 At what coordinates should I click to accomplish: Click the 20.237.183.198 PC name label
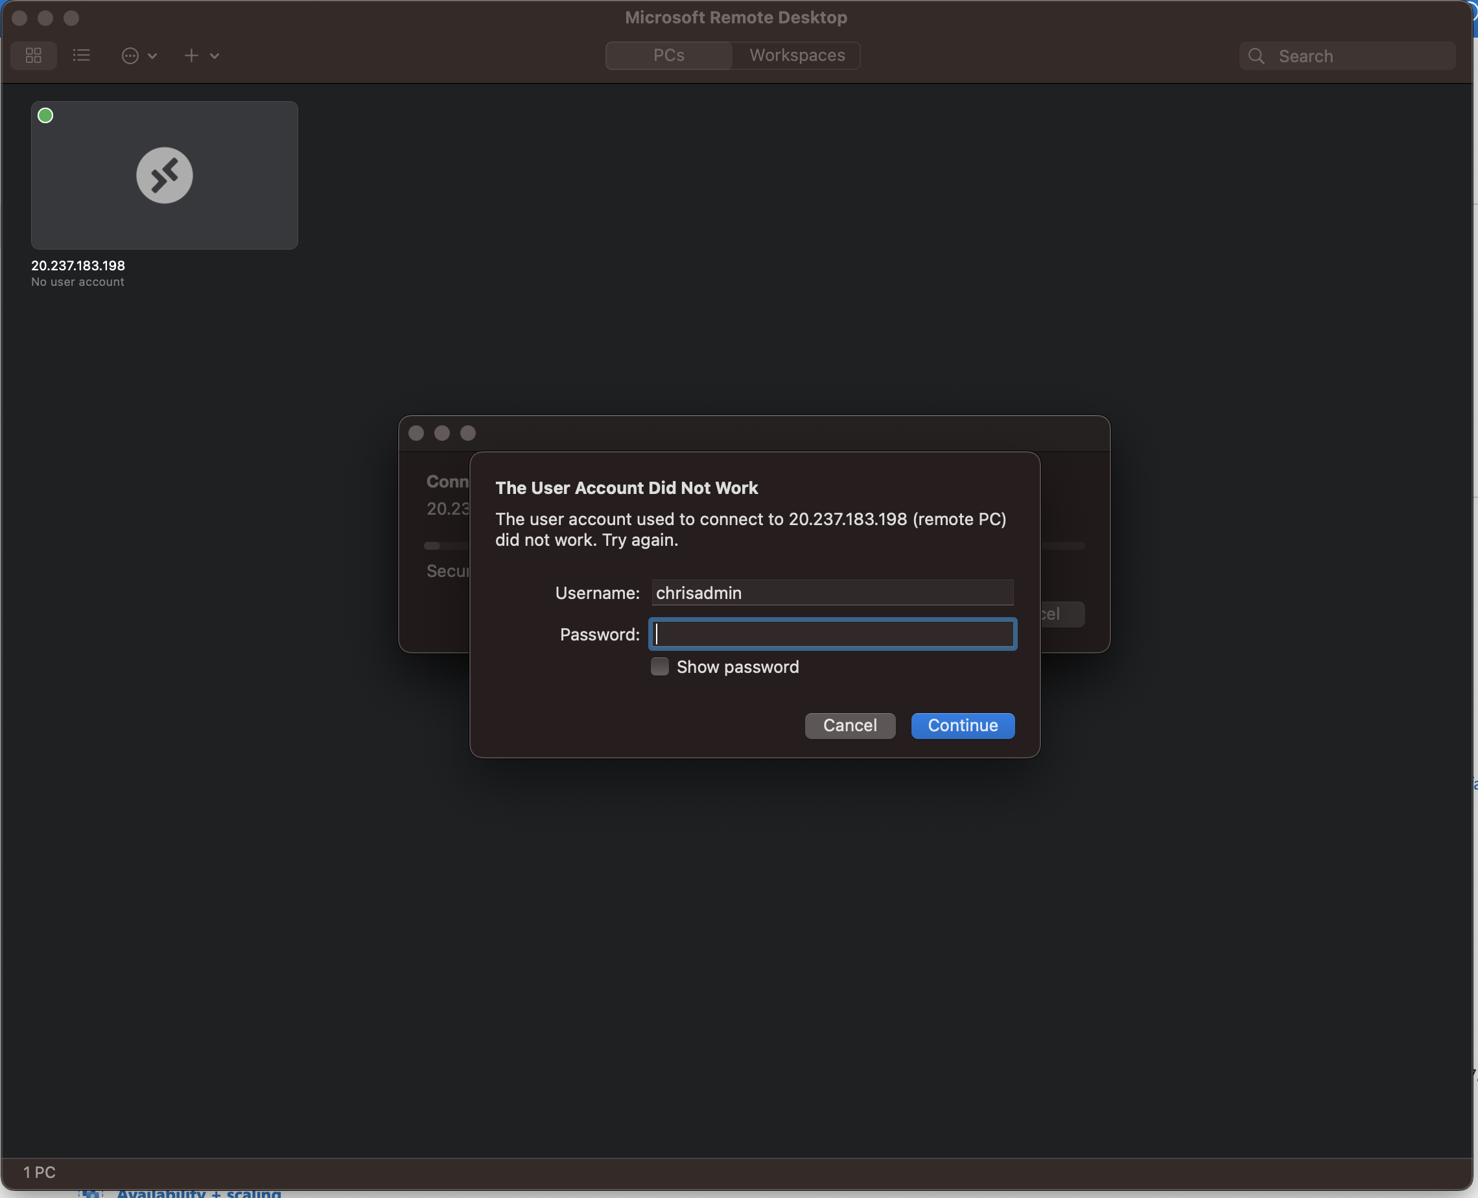click(x=78, y=266)
